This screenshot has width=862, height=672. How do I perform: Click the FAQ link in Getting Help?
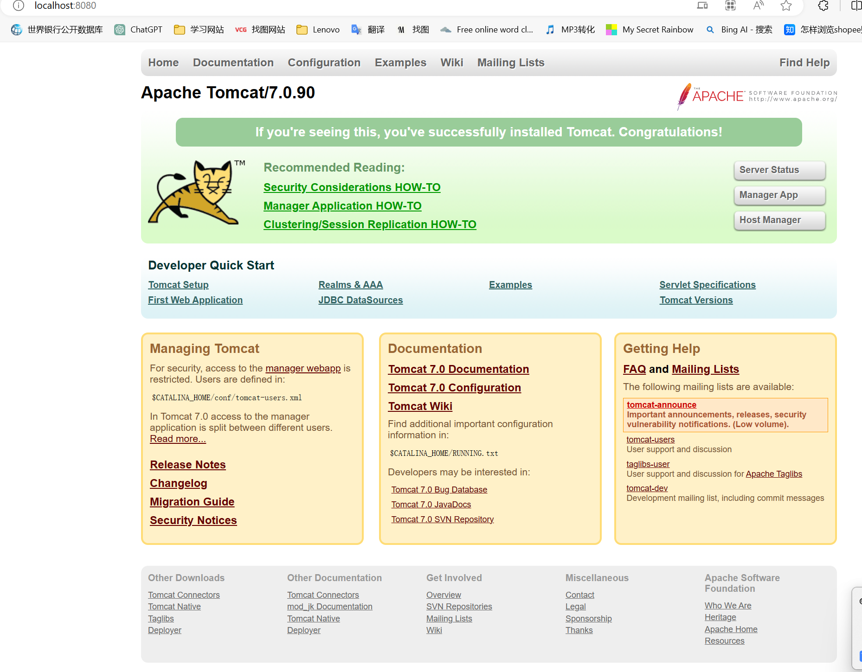coord(634,369)
